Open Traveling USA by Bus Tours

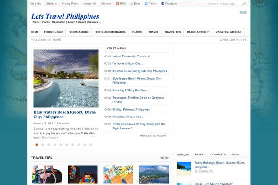click(x=131, y=90)
